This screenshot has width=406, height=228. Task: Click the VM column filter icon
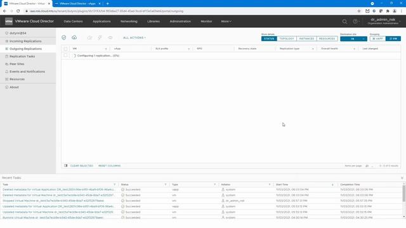(x=106, y=49)
